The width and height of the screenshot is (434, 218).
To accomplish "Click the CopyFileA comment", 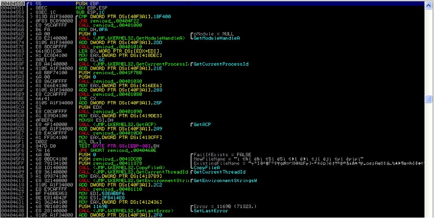I will coord(207,168).
